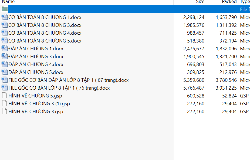Select FILE GỐC CƠ BẢN ĐÁP ÁN LỚP 8 file name

[x=68, y=80]
